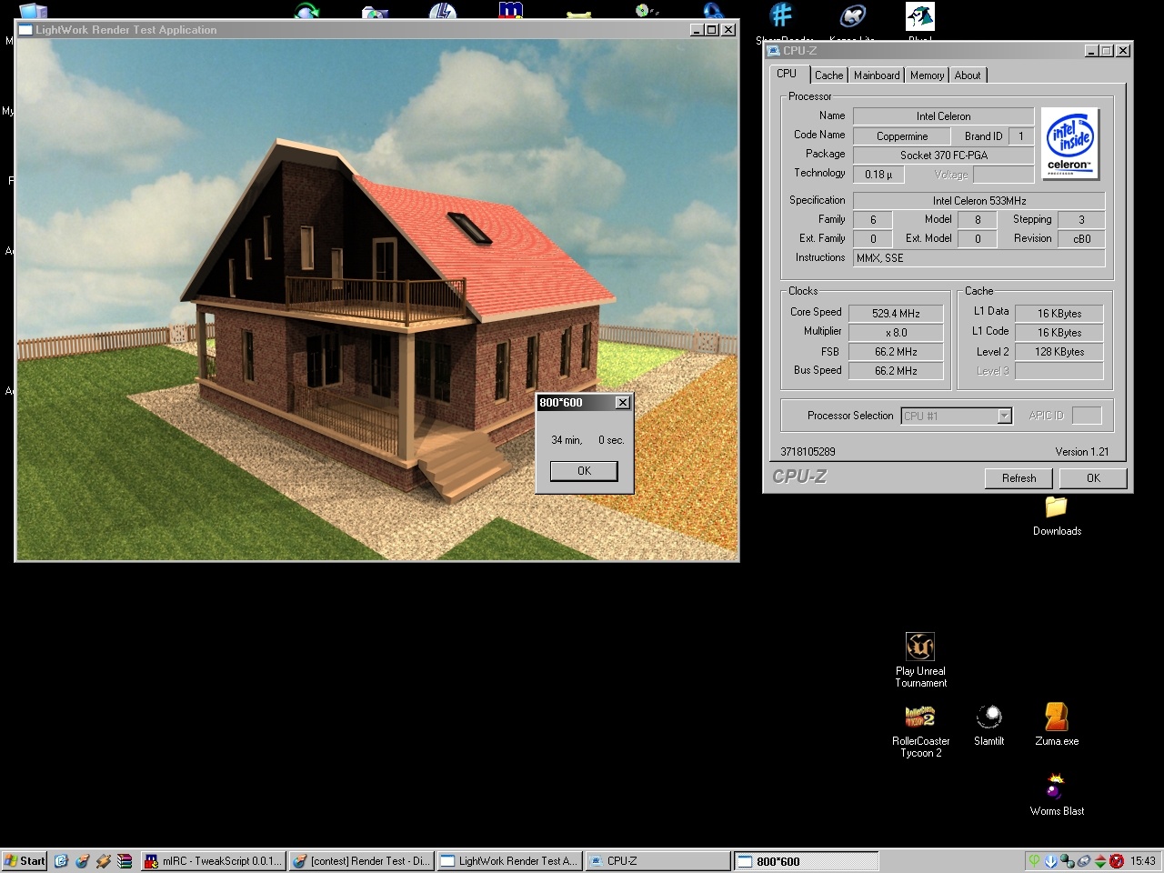Click the Instructions value 'MMX, SSE'

tap(978, 258)
